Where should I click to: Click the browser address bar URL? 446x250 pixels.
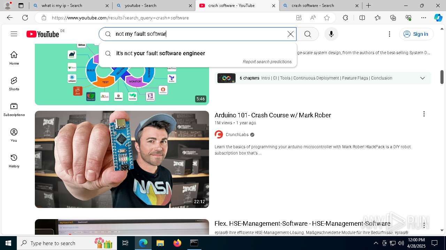[120, 18]
